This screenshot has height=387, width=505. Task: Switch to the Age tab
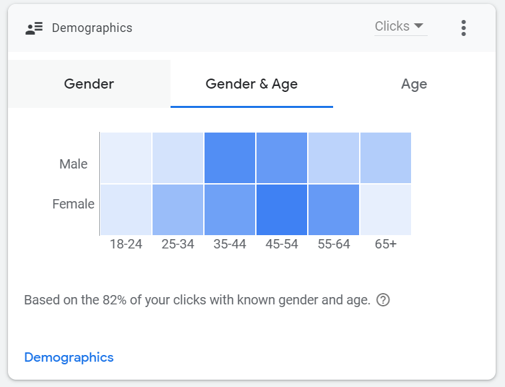point(414,84)
